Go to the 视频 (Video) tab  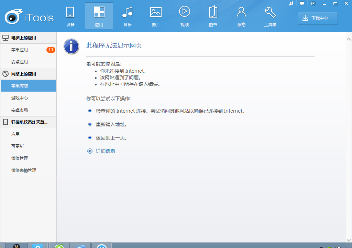pos(185,16)
